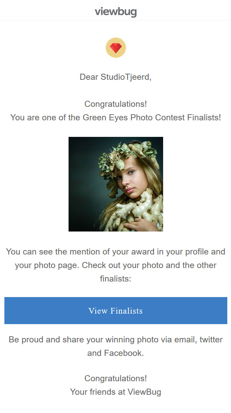
Task: Click the closing Congratulations! text
Action: [x=115, y=379]
